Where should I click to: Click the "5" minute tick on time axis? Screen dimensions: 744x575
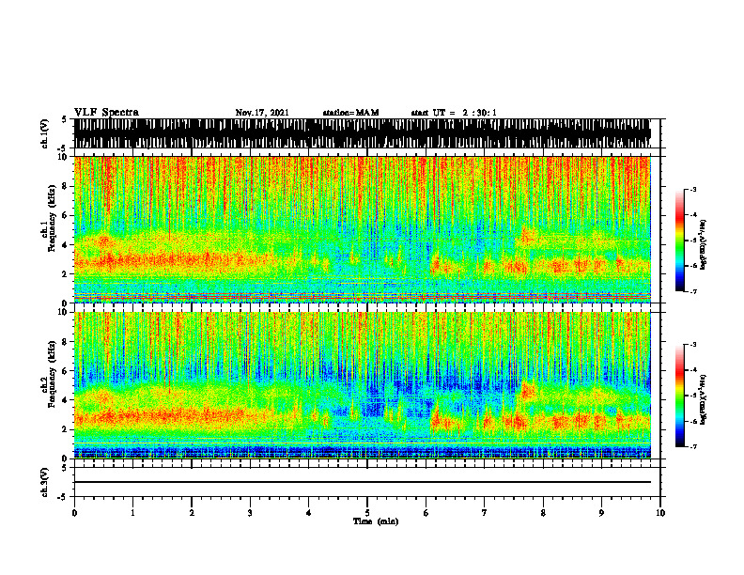click(x=367, y=513)
